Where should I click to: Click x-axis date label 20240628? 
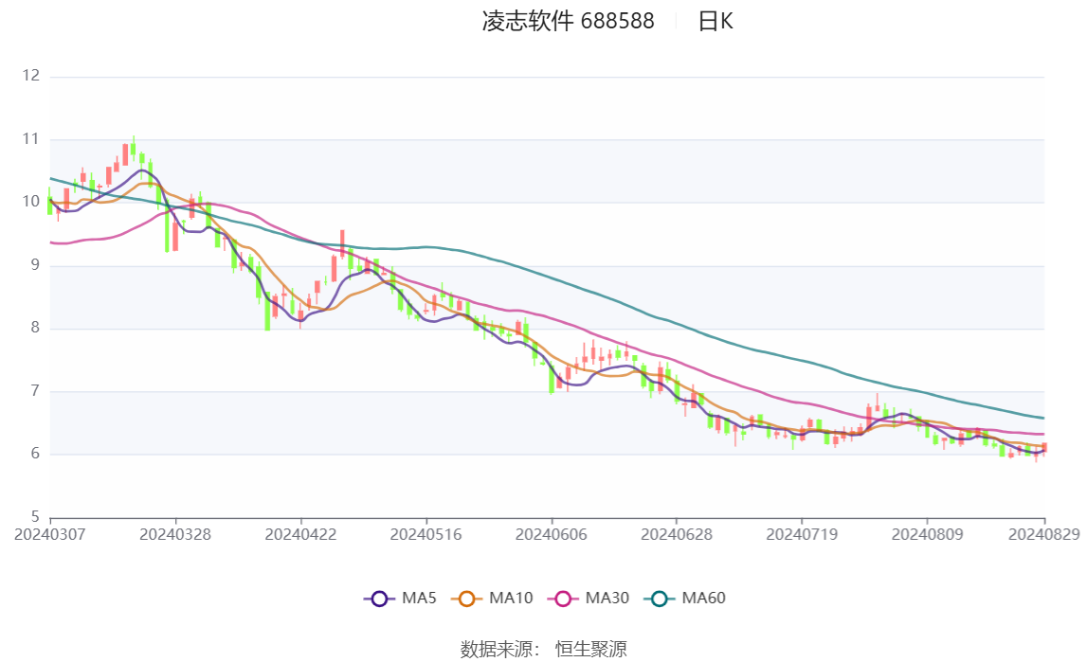point(677,534)
